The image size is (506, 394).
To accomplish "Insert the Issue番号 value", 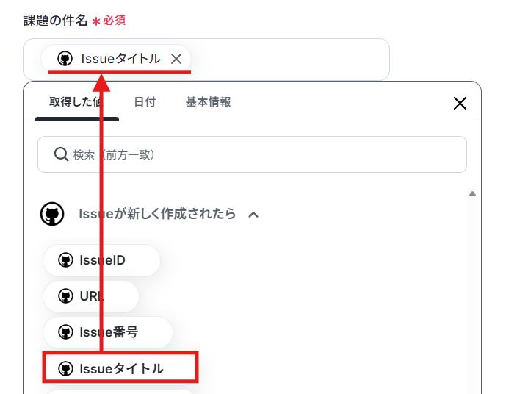I will pyautogui.click(x=108, y=332).
